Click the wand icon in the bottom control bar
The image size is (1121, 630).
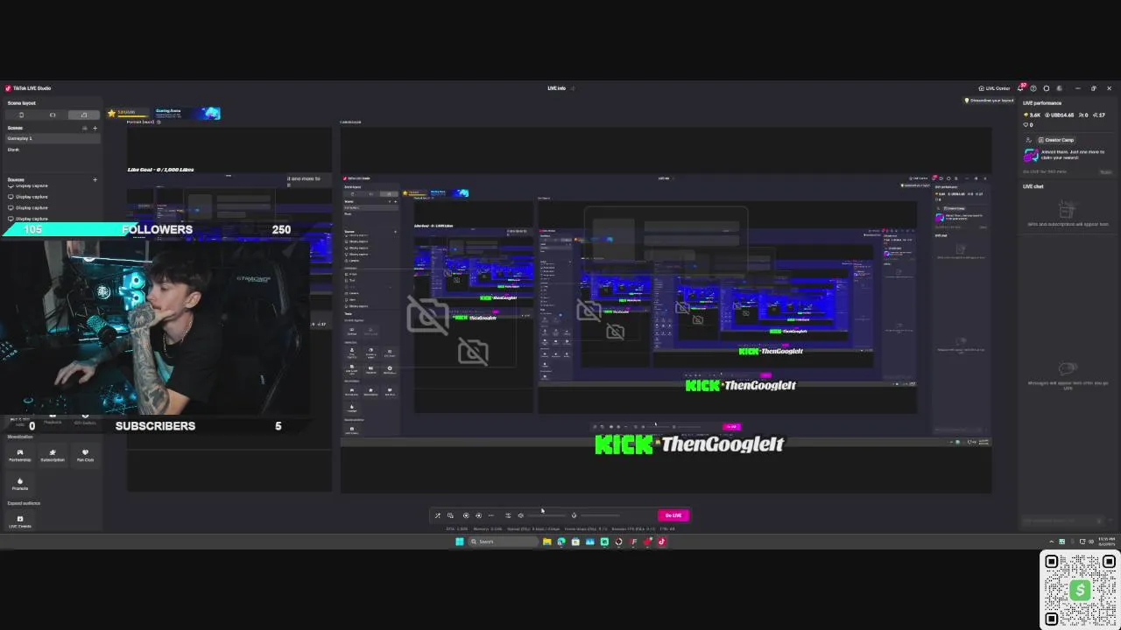pos(438,515)
